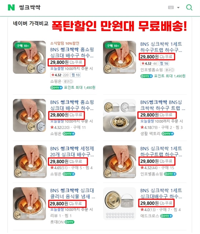Click the 애드크로스 gold strainer product thumbnail

120,204
